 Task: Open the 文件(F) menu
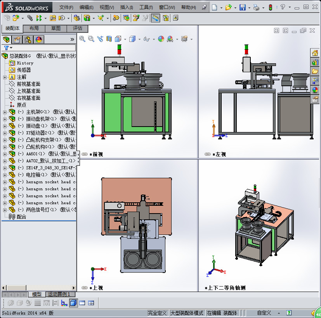point(66,7)
